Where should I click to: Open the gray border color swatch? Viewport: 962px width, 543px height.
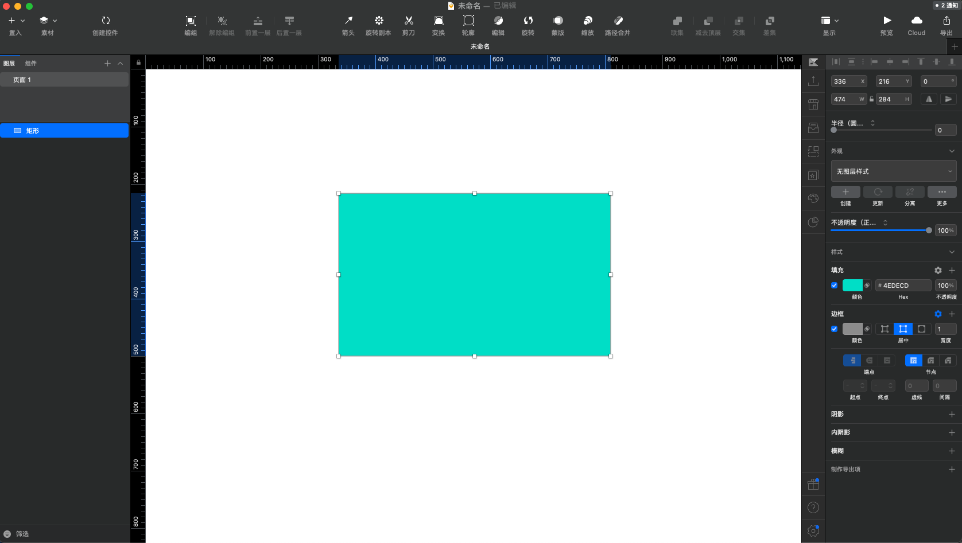click(852, 329)
